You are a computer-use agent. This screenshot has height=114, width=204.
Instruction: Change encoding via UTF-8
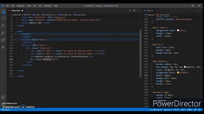[176, 110]
